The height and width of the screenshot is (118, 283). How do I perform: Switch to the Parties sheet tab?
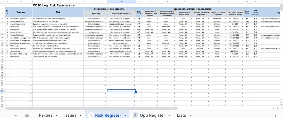coord(46,115)
